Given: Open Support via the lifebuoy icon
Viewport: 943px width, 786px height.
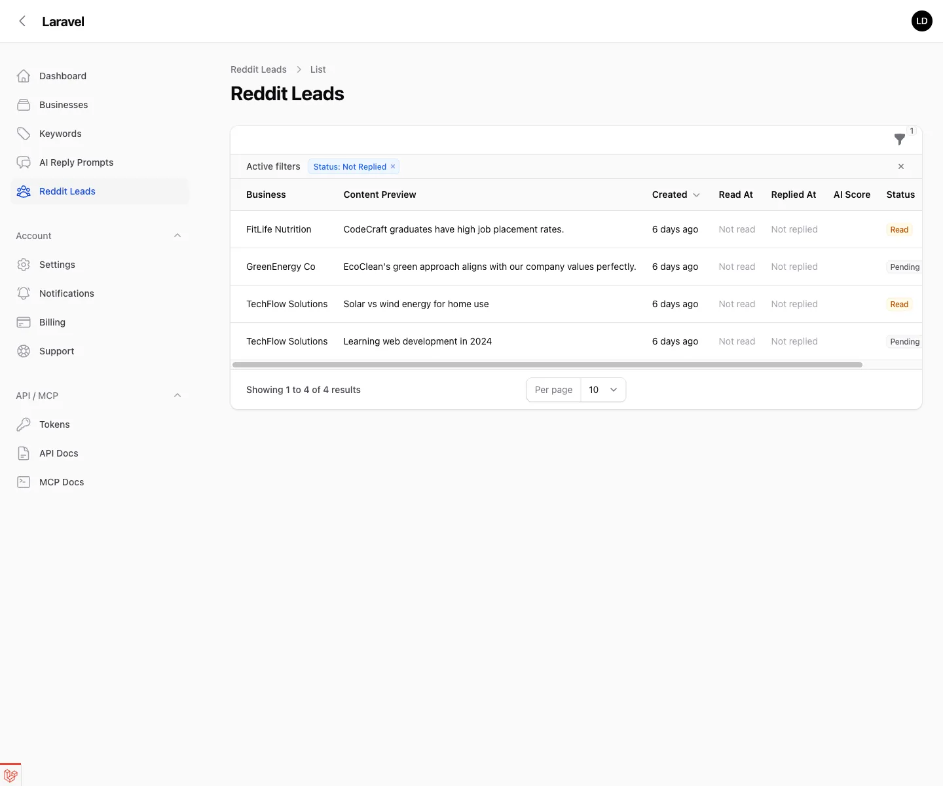Looking at the screenshot, I should (x=24, y=351).
